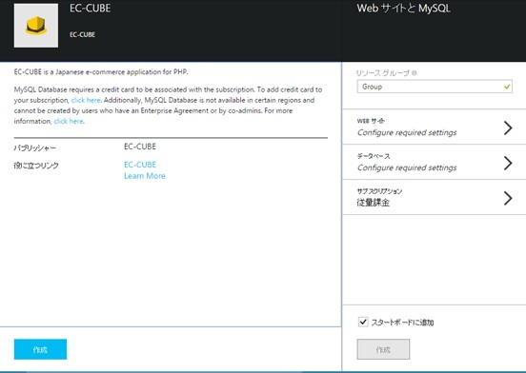Click the blue 作成 button
The image size is (526, 373).
40,349
